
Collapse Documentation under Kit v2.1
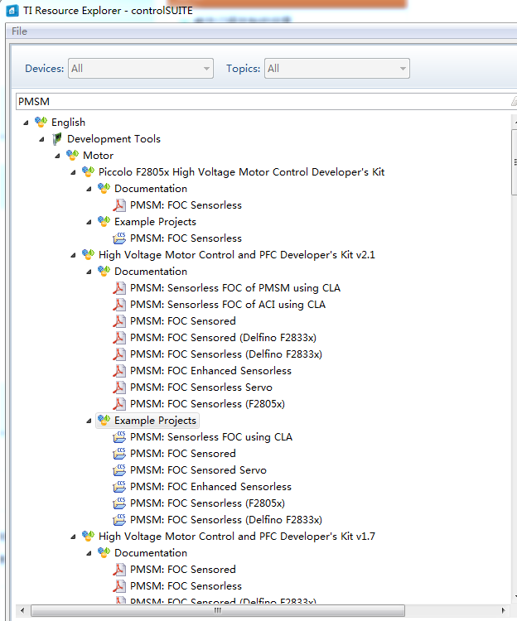[x=89, y=272]
